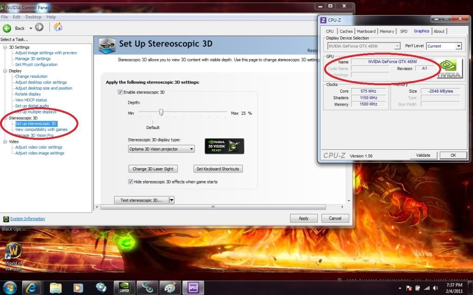The image size is (473, 295).
Task: Select Rotate display
Action: click(x=28, y=94)
